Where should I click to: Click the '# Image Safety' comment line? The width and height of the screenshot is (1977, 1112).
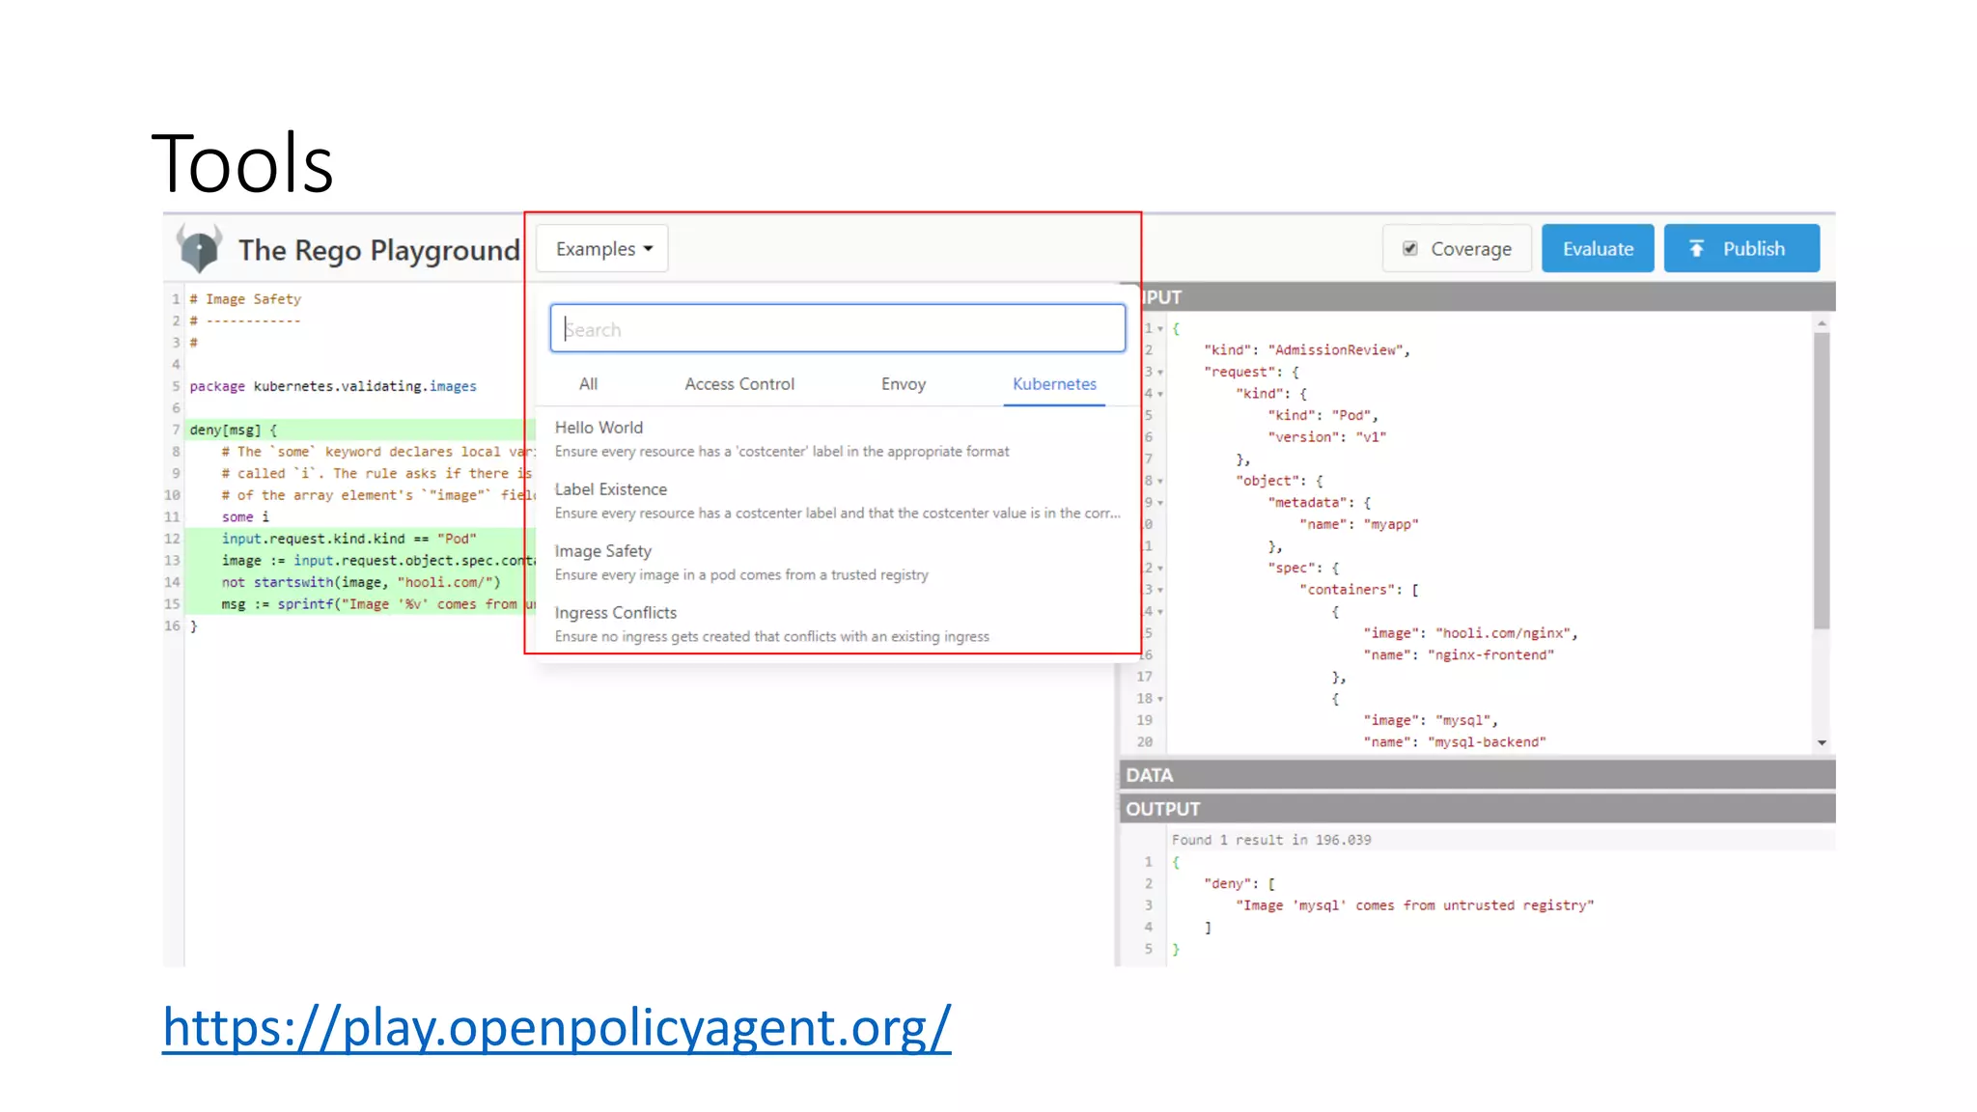tap(245, 299)
